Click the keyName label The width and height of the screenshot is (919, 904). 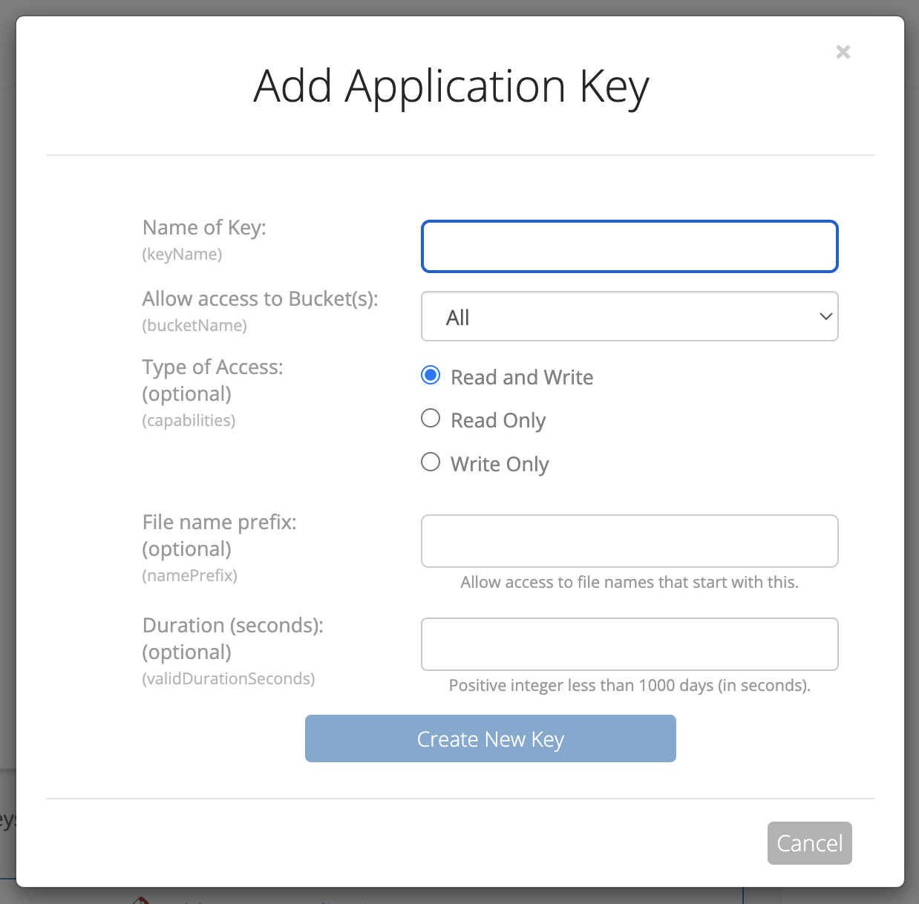tap(182, 254)
